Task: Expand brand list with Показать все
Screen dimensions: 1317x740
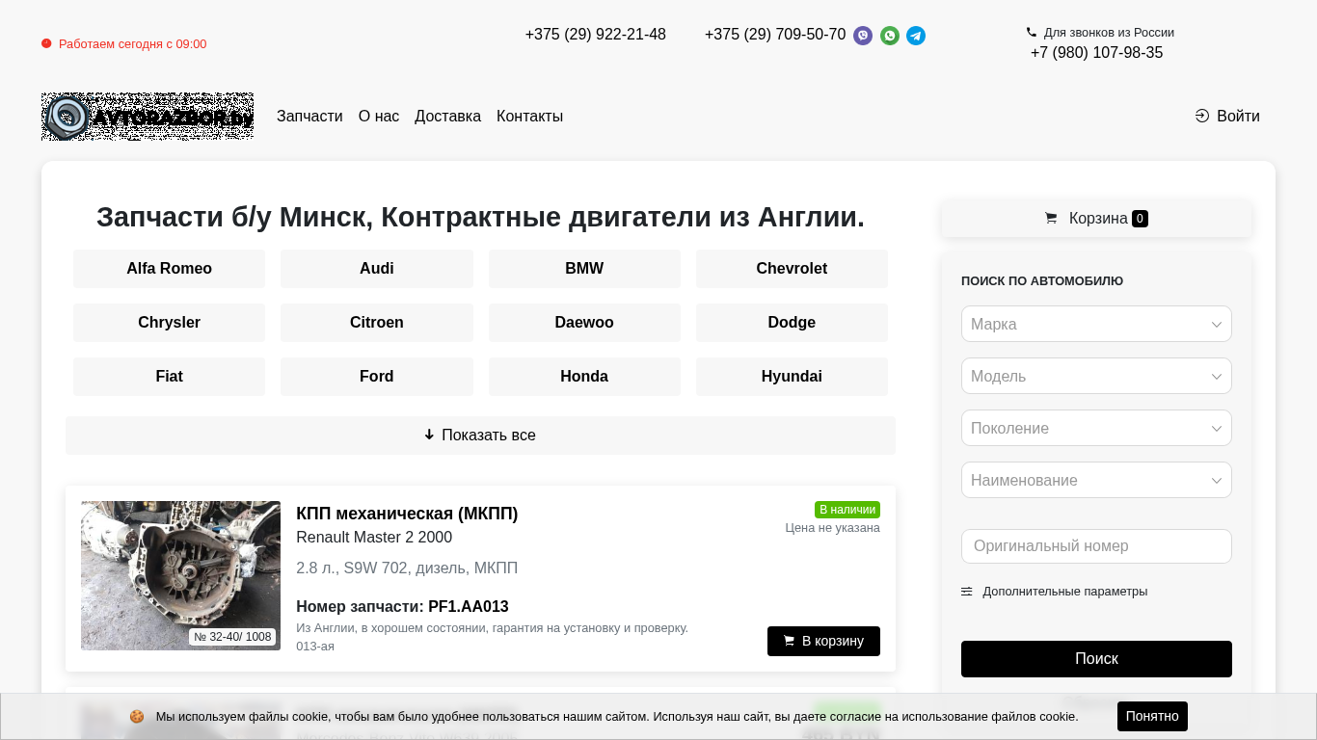Action: tap(480, 436)
